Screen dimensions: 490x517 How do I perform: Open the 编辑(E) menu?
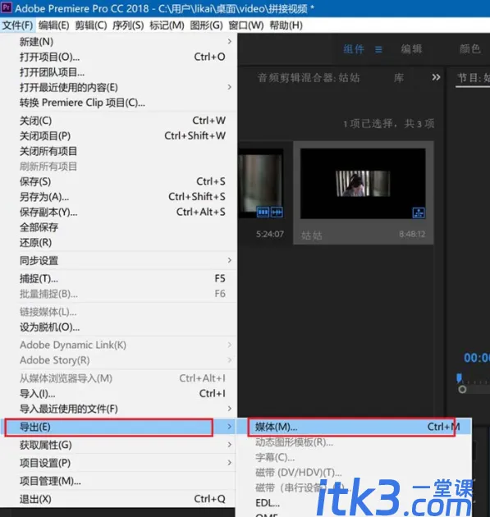point(53,25)
